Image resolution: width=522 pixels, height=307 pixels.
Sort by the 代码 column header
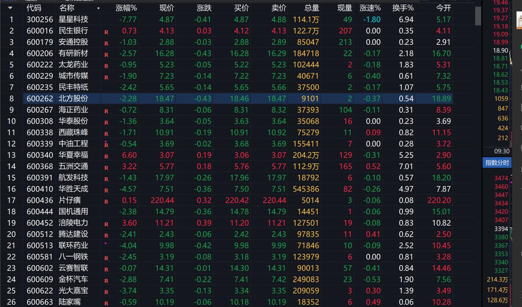pyautogui.click(x=34, y=8)
